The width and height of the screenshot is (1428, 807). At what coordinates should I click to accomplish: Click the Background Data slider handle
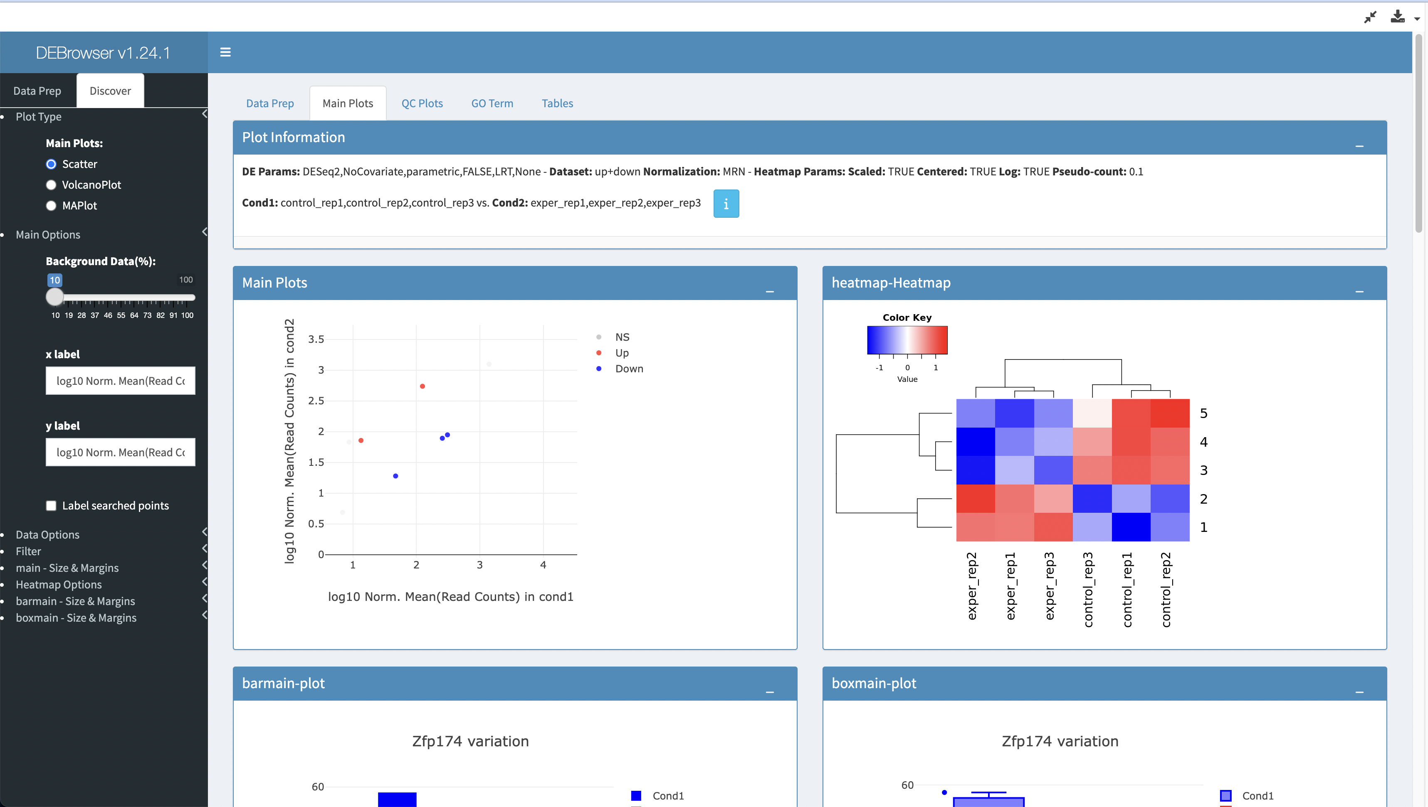[x=54, y=297]
